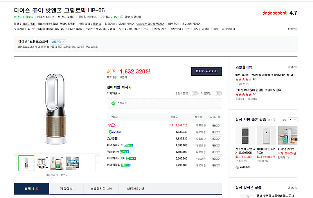
Task: Toggle the 카드할인 switch
Action: pyautogui.click(x=218, y=93)
